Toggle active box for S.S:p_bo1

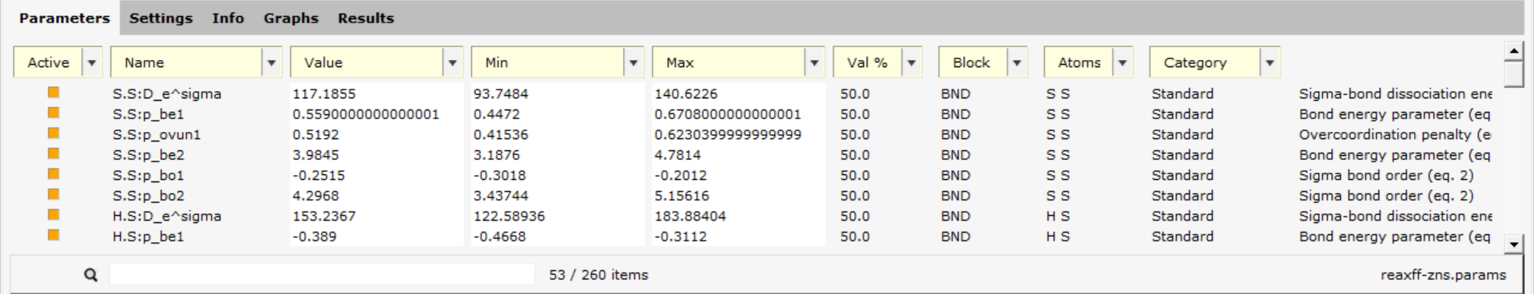tap(54, 174)
